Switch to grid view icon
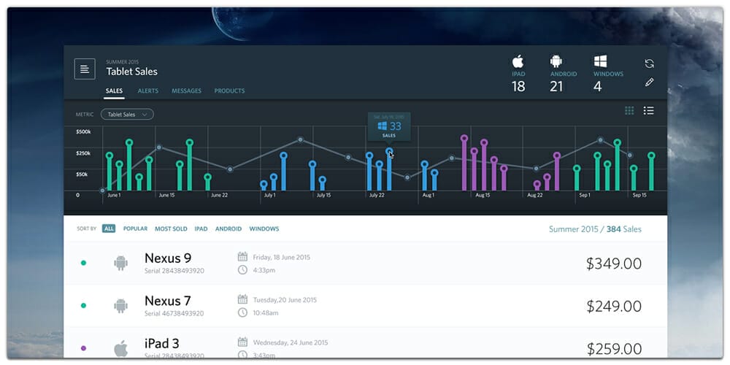The height and width of the screenshot is (365, 730). 629,110
